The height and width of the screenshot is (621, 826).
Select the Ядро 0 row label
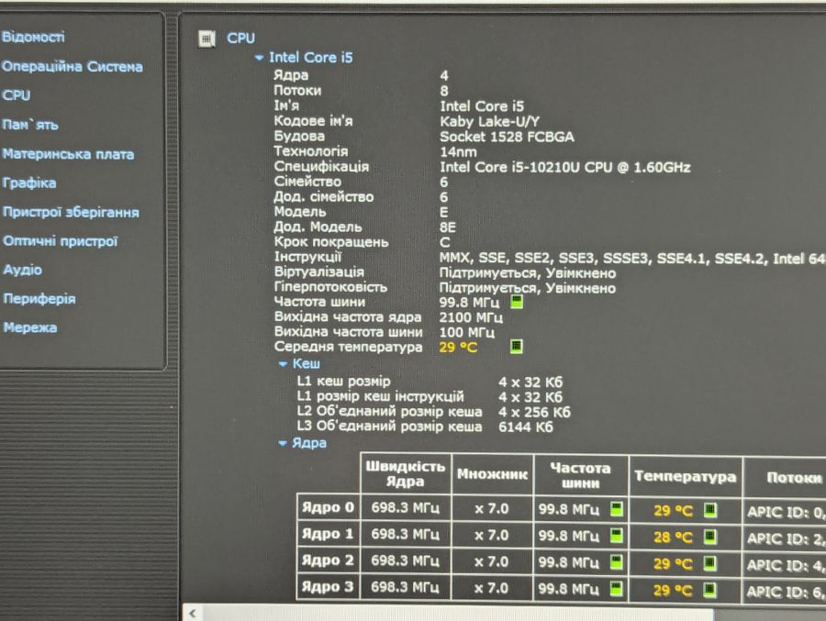(328, 508)
